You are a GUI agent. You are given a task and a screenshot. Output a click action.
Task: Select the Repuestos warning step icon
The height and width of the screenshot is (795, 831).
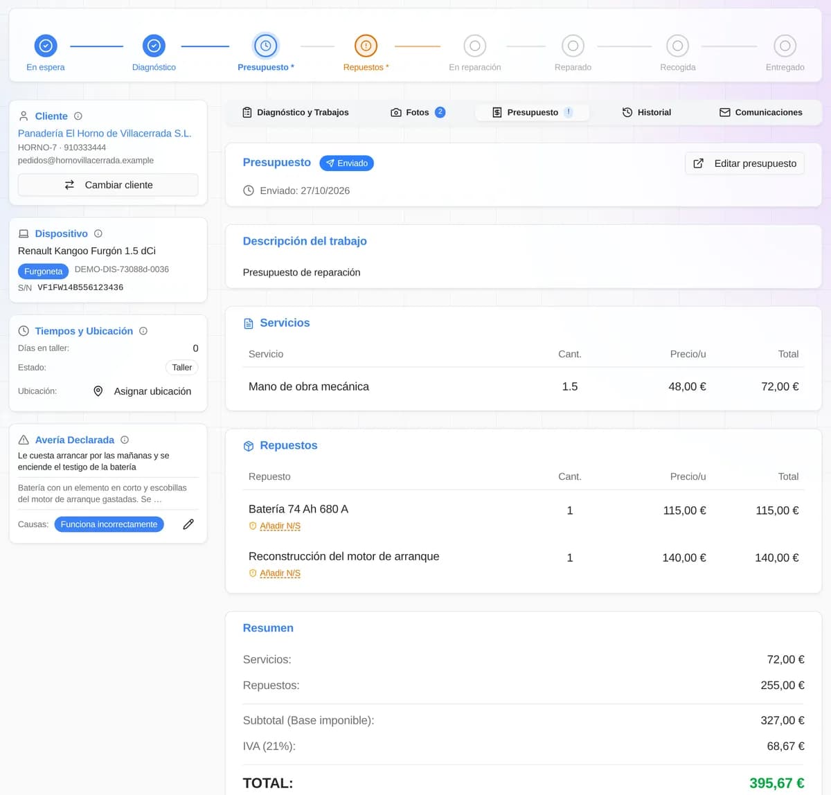click(x=366, y=46)
